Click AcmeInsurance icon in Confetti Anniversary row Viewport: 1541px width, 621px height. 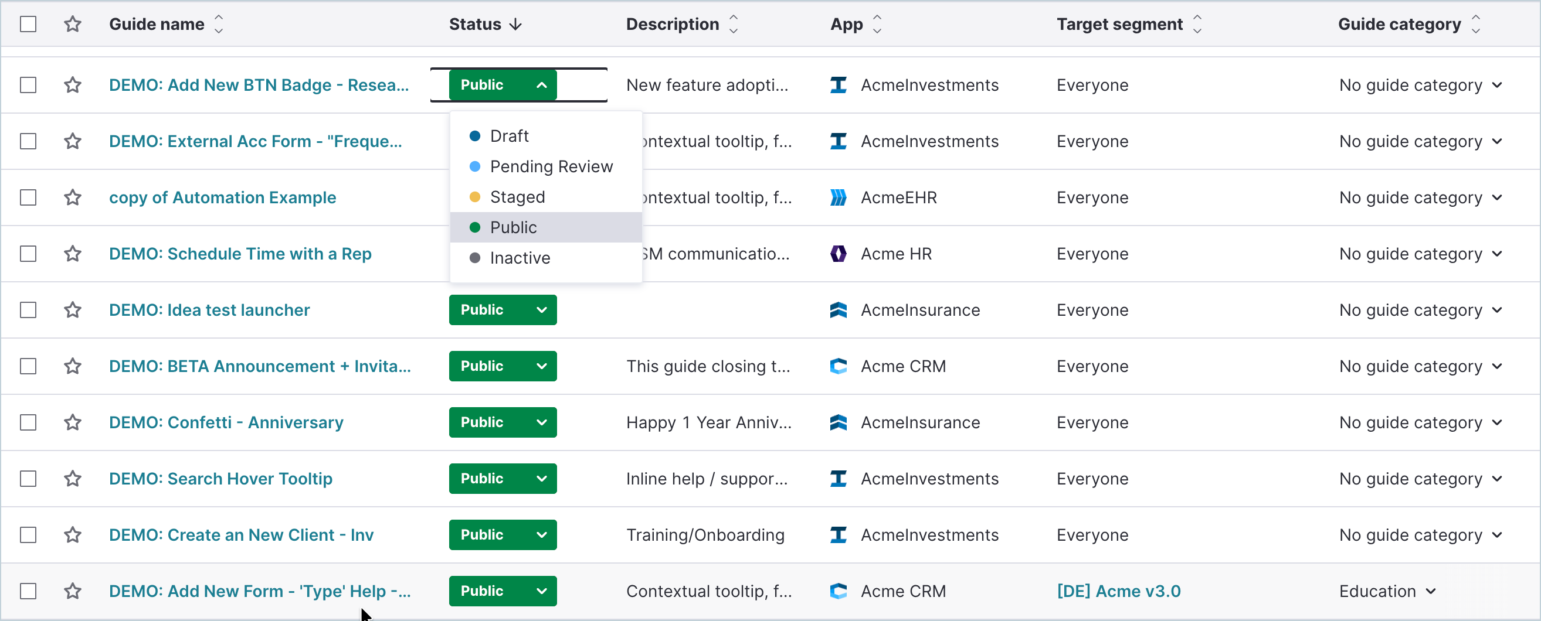(x=838, y=422)
